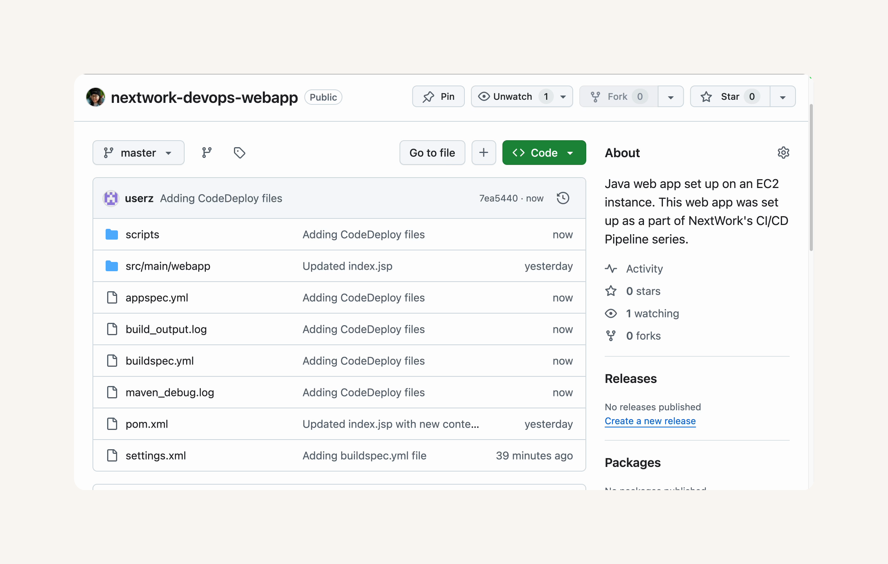Click the Public visibility badge
Image resolution: width=888 pixels, height=564 pixels.
pos(323,97)
